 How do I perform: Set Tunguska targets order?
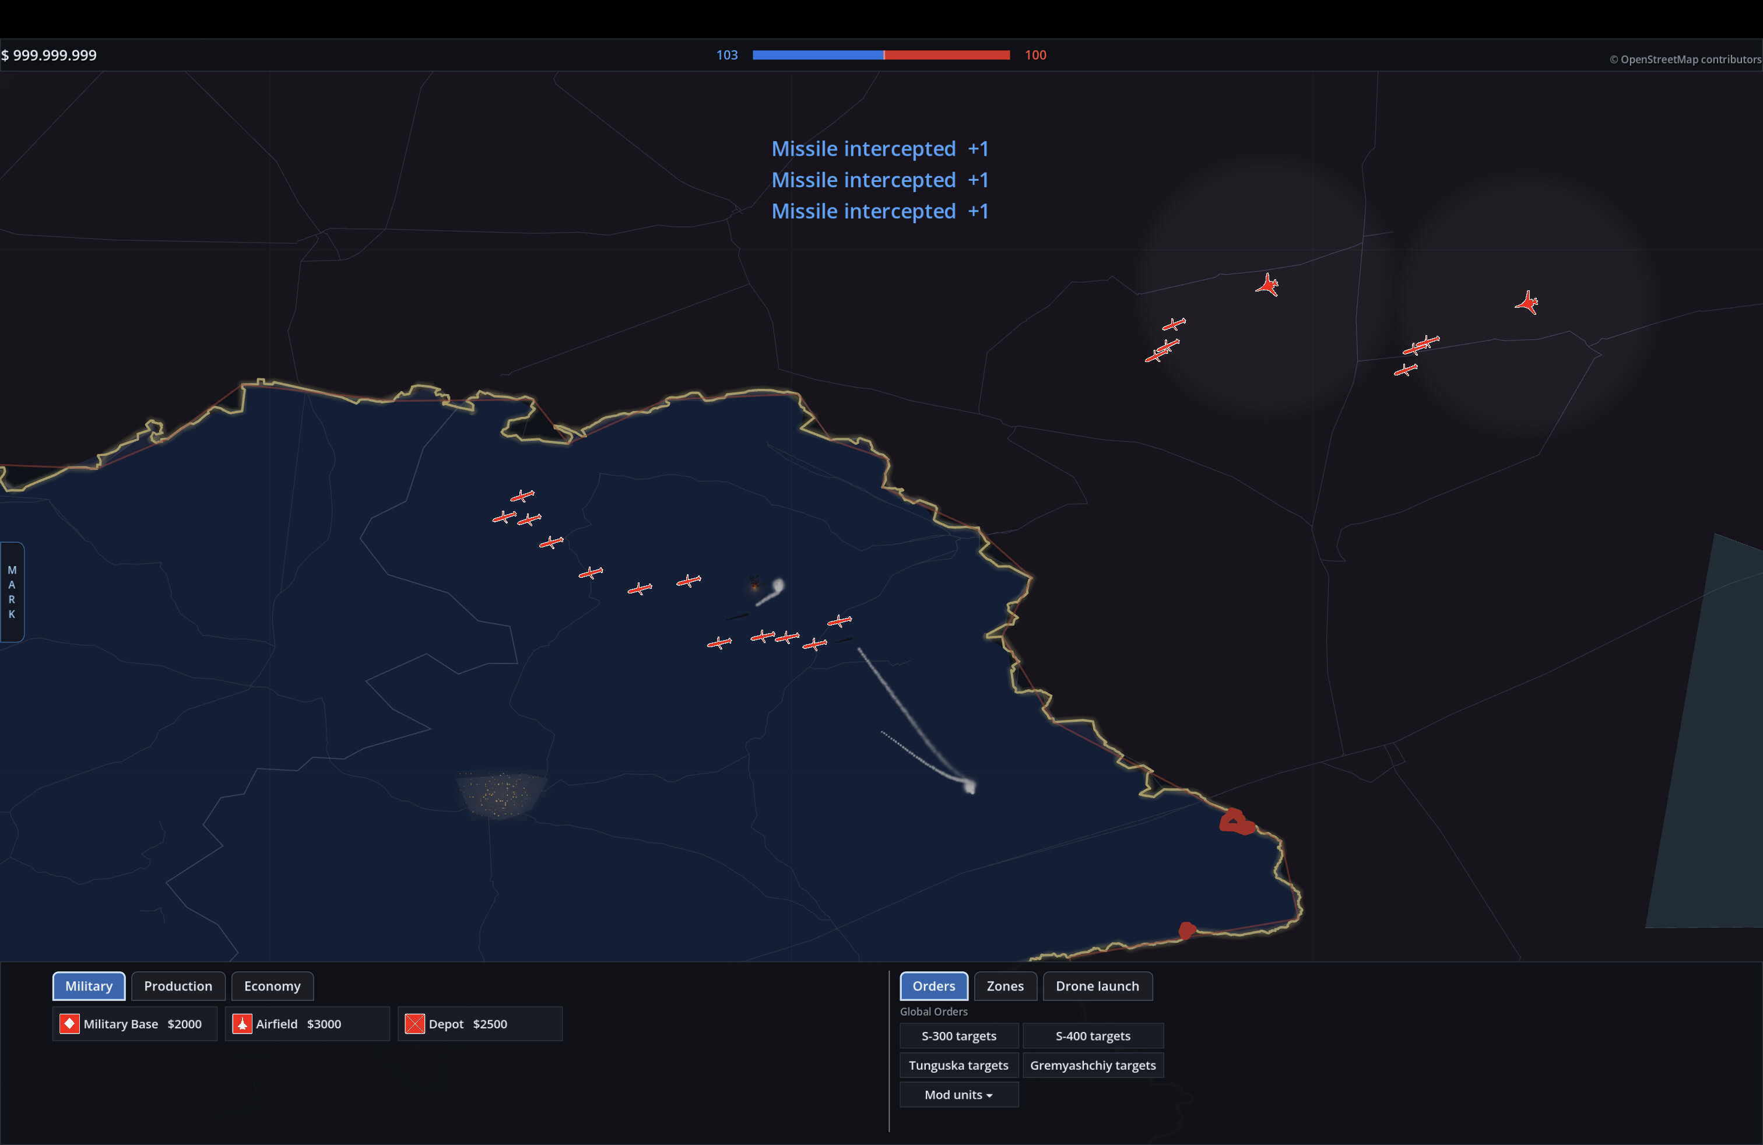pos(958,1065)
